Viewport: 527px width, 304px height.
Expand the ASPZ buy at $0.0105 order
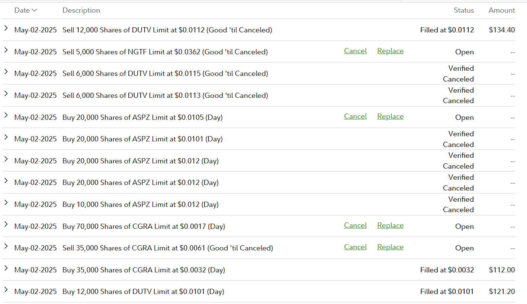6,115
